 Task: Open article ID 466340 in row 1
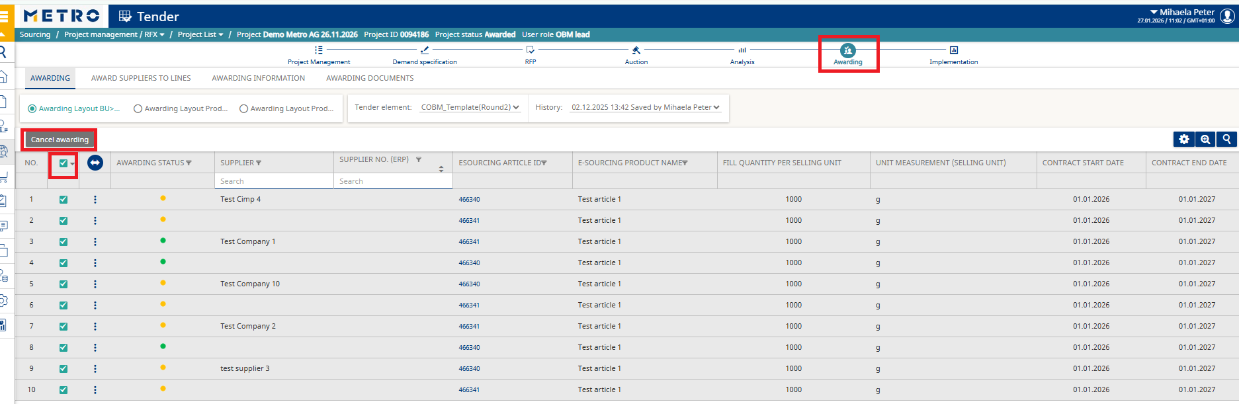(x=470, y=199)
